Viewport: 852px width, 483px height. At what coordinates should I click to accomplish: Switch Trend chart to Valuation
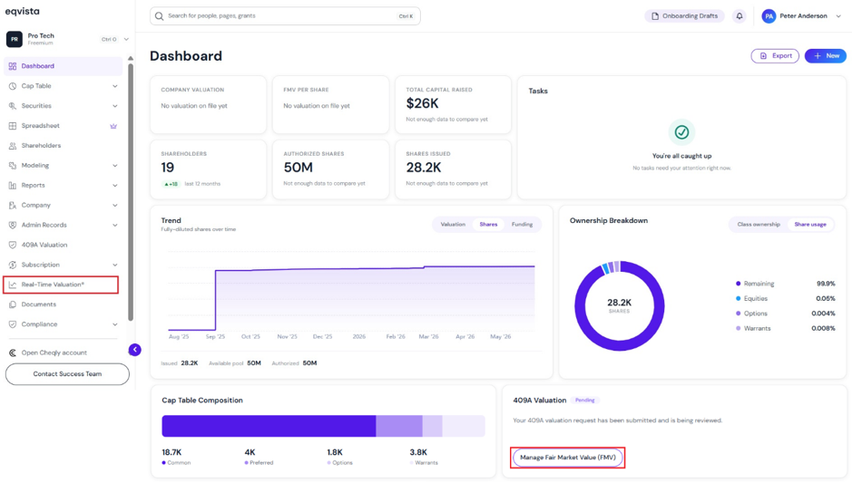pos(453,224)
